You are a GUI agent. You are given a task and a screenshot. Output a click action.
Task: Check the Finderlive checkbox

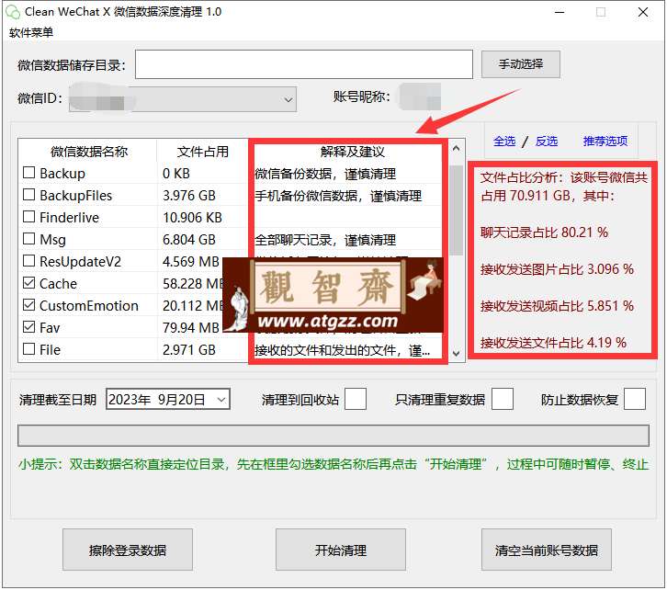pyautogui.click(x=28, y=217)
